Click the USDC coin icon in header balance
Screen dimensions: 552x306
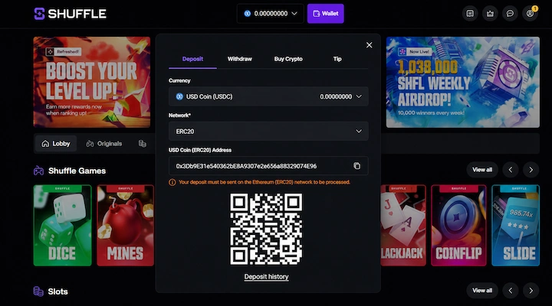click(248, 14)
